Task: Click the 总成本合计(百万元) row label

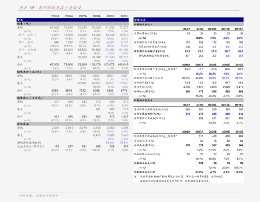Action: 31,146
